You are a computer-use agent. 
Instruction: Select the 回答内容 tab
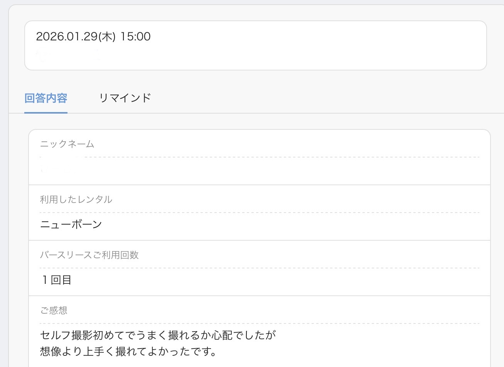[46, 98]
